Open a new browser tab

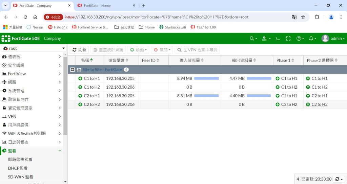coord(144,5)
